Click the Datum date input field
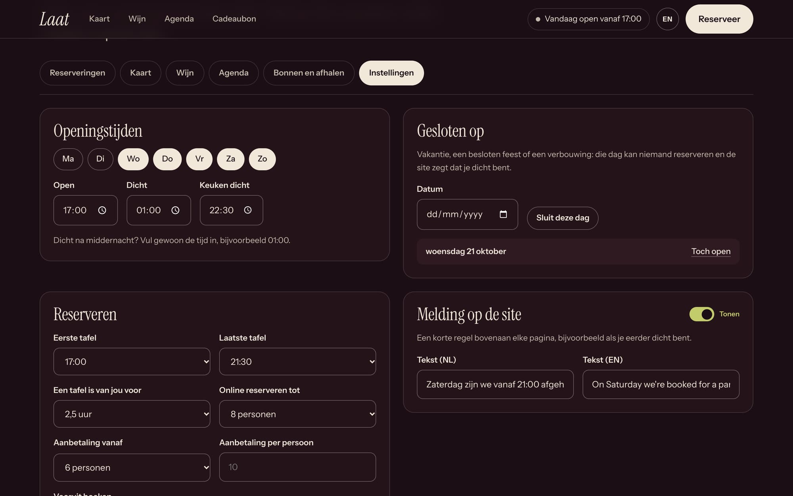Image resolution: width=793 pixels, height=496 pixels. pos(467,214)
